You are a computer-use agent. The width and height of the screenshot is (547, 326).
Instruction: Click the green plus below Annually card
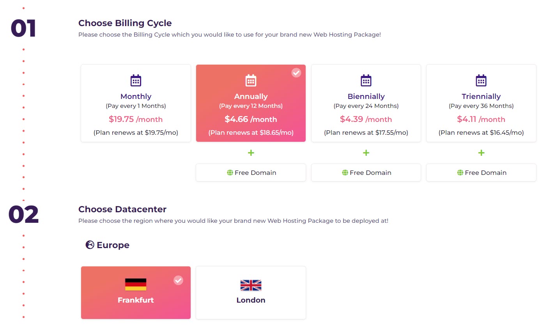(x=251, y=153)
